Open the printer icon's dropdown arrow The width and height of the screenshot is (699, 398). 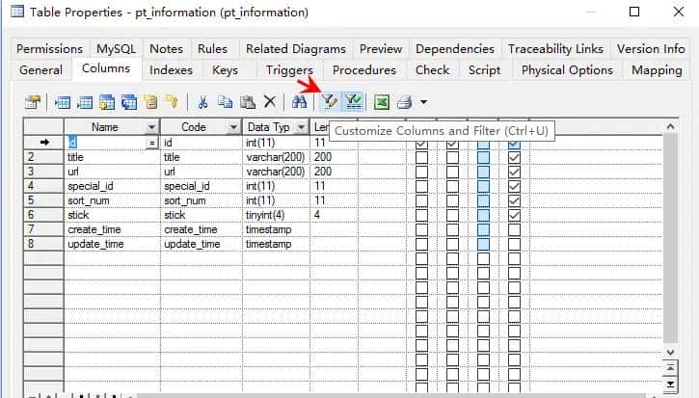pyautogui.click(x=423, y=102)
